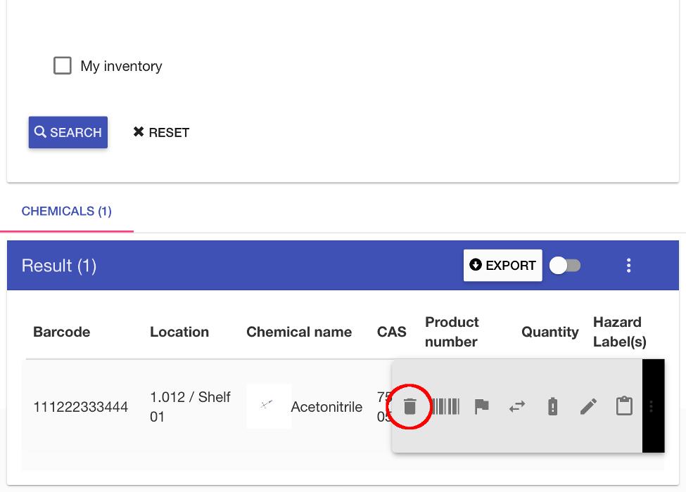Click the Result (1) heading

(59, 266)
